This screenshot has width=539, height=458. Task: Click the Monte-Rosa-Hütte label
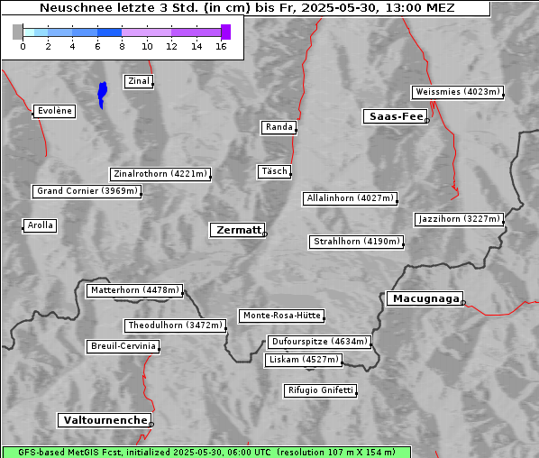281,316
